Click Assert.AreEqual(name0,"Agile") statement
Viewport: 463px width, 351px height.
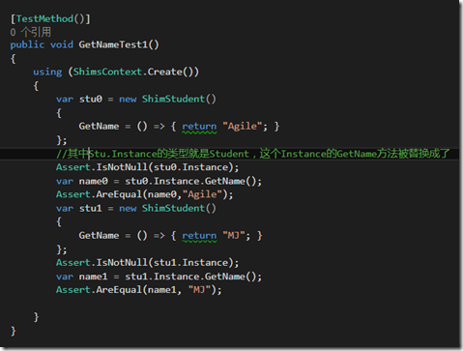coord(144,194)
